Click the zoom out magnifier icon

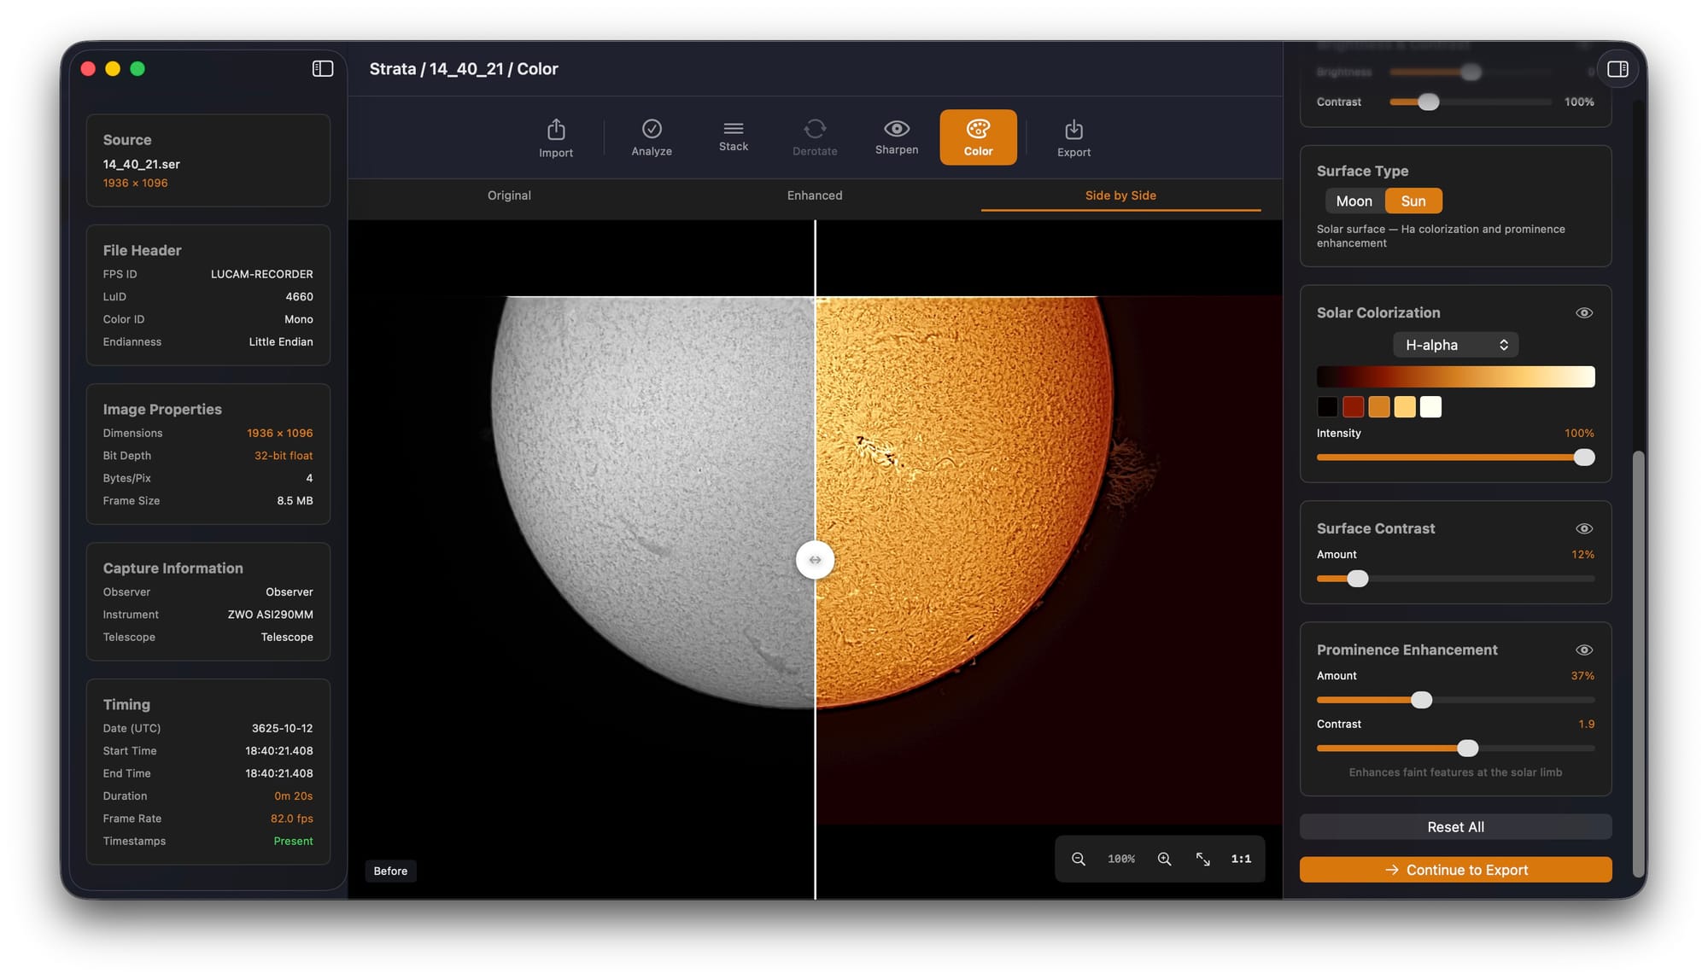tap(1079, 859)
